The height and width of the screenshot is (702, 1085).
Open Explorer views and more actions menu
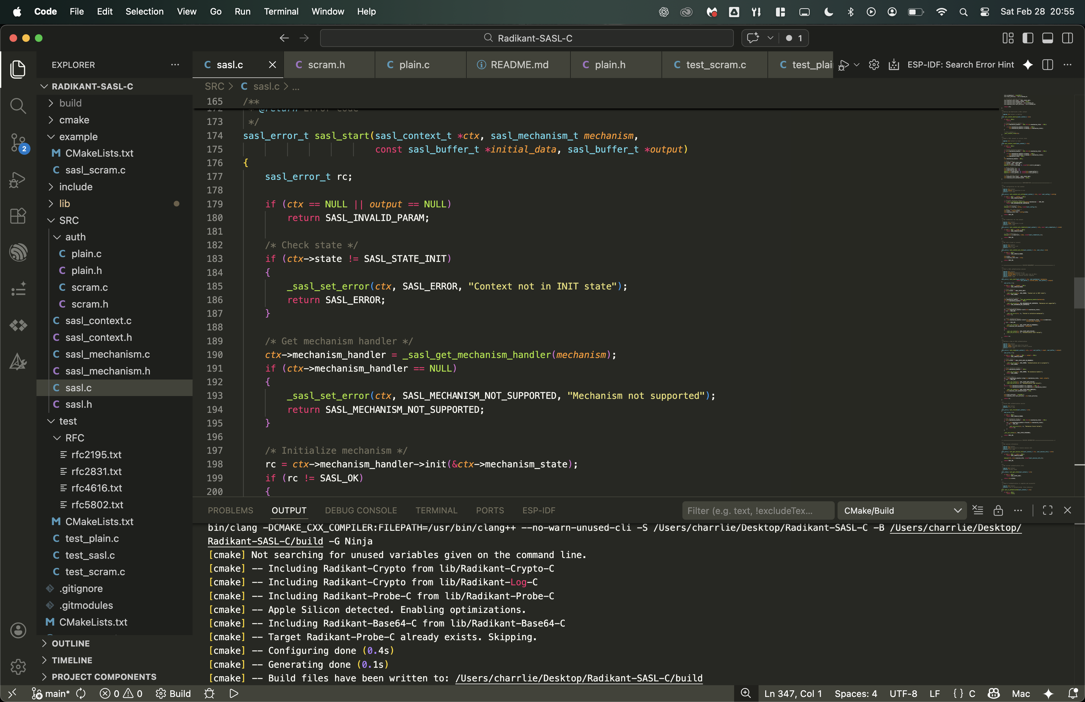point(175,65)
